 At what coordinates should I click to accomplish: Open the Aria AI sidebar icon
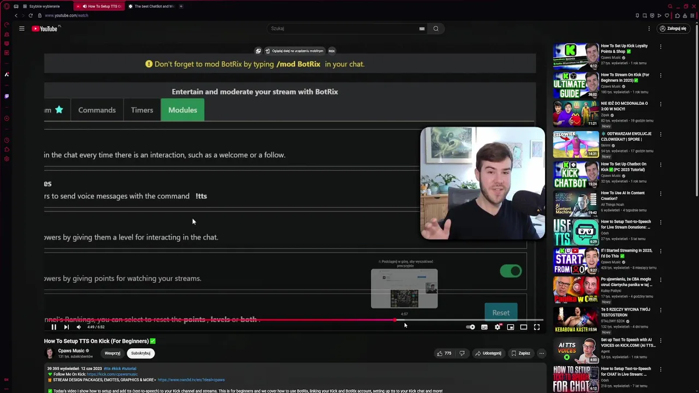point(7,74)
